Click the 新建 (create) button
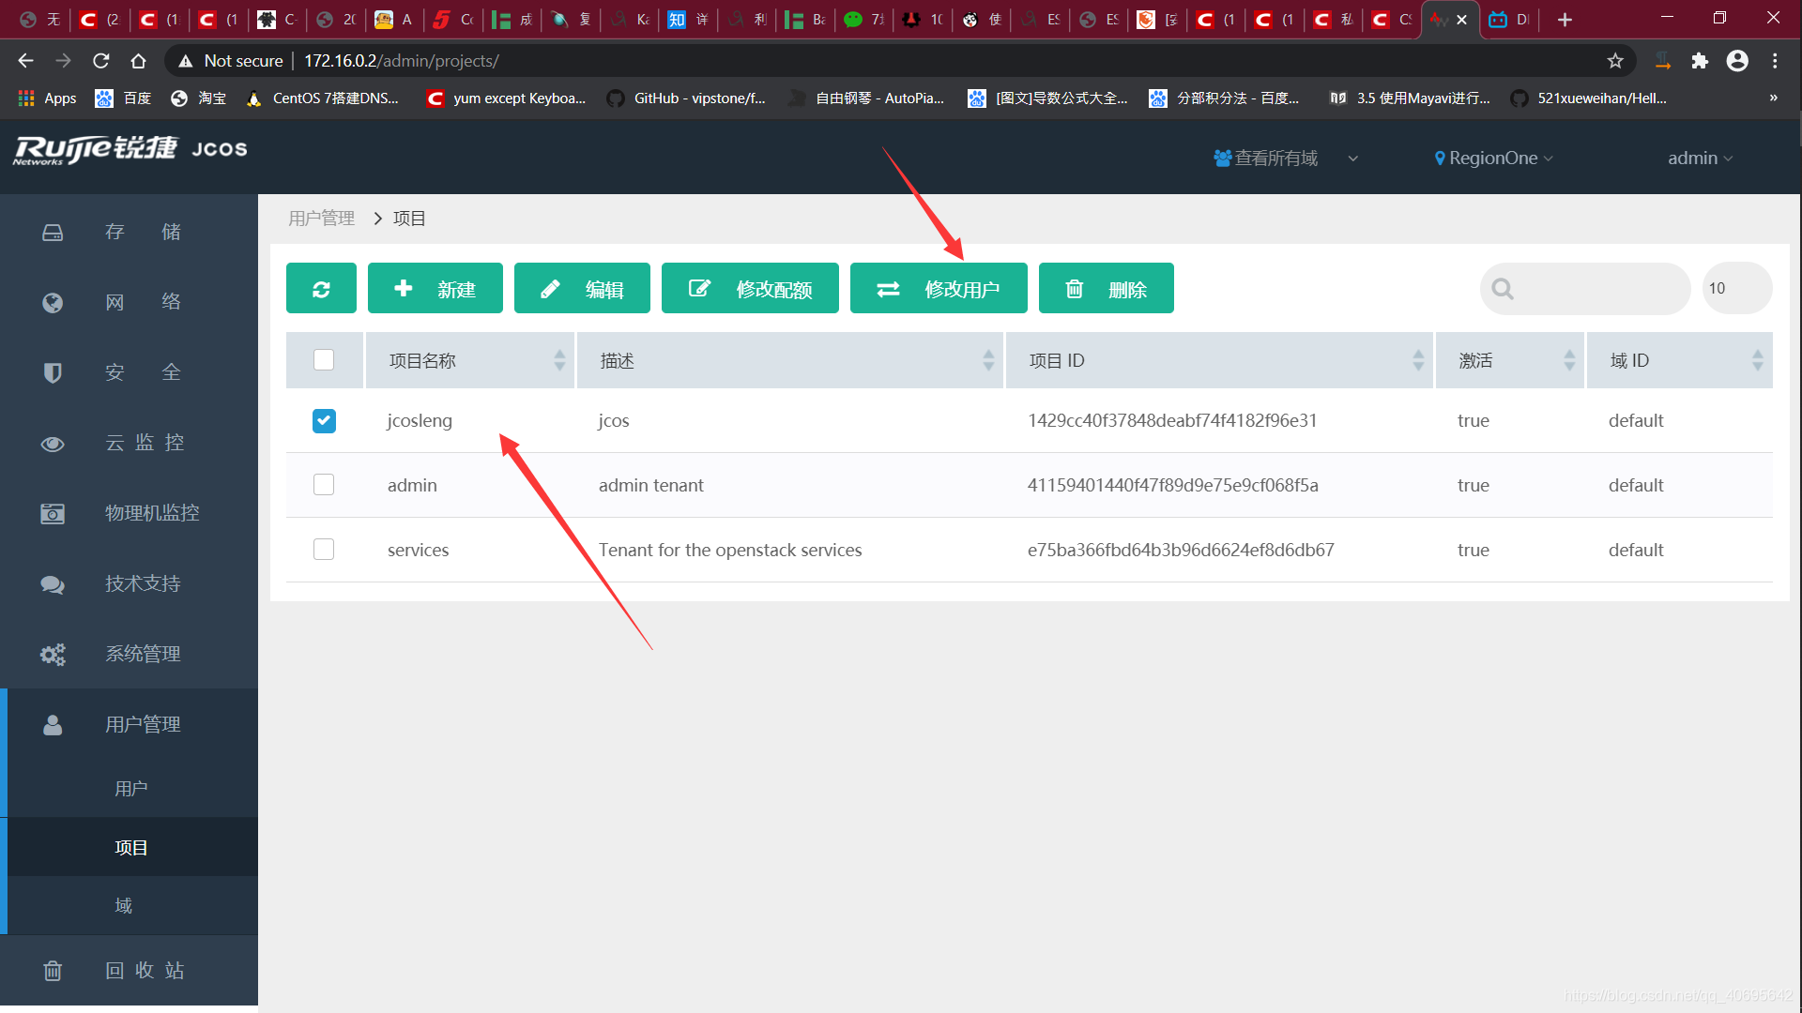This screenshot has width=1802, height=1013. click(435, 288)
